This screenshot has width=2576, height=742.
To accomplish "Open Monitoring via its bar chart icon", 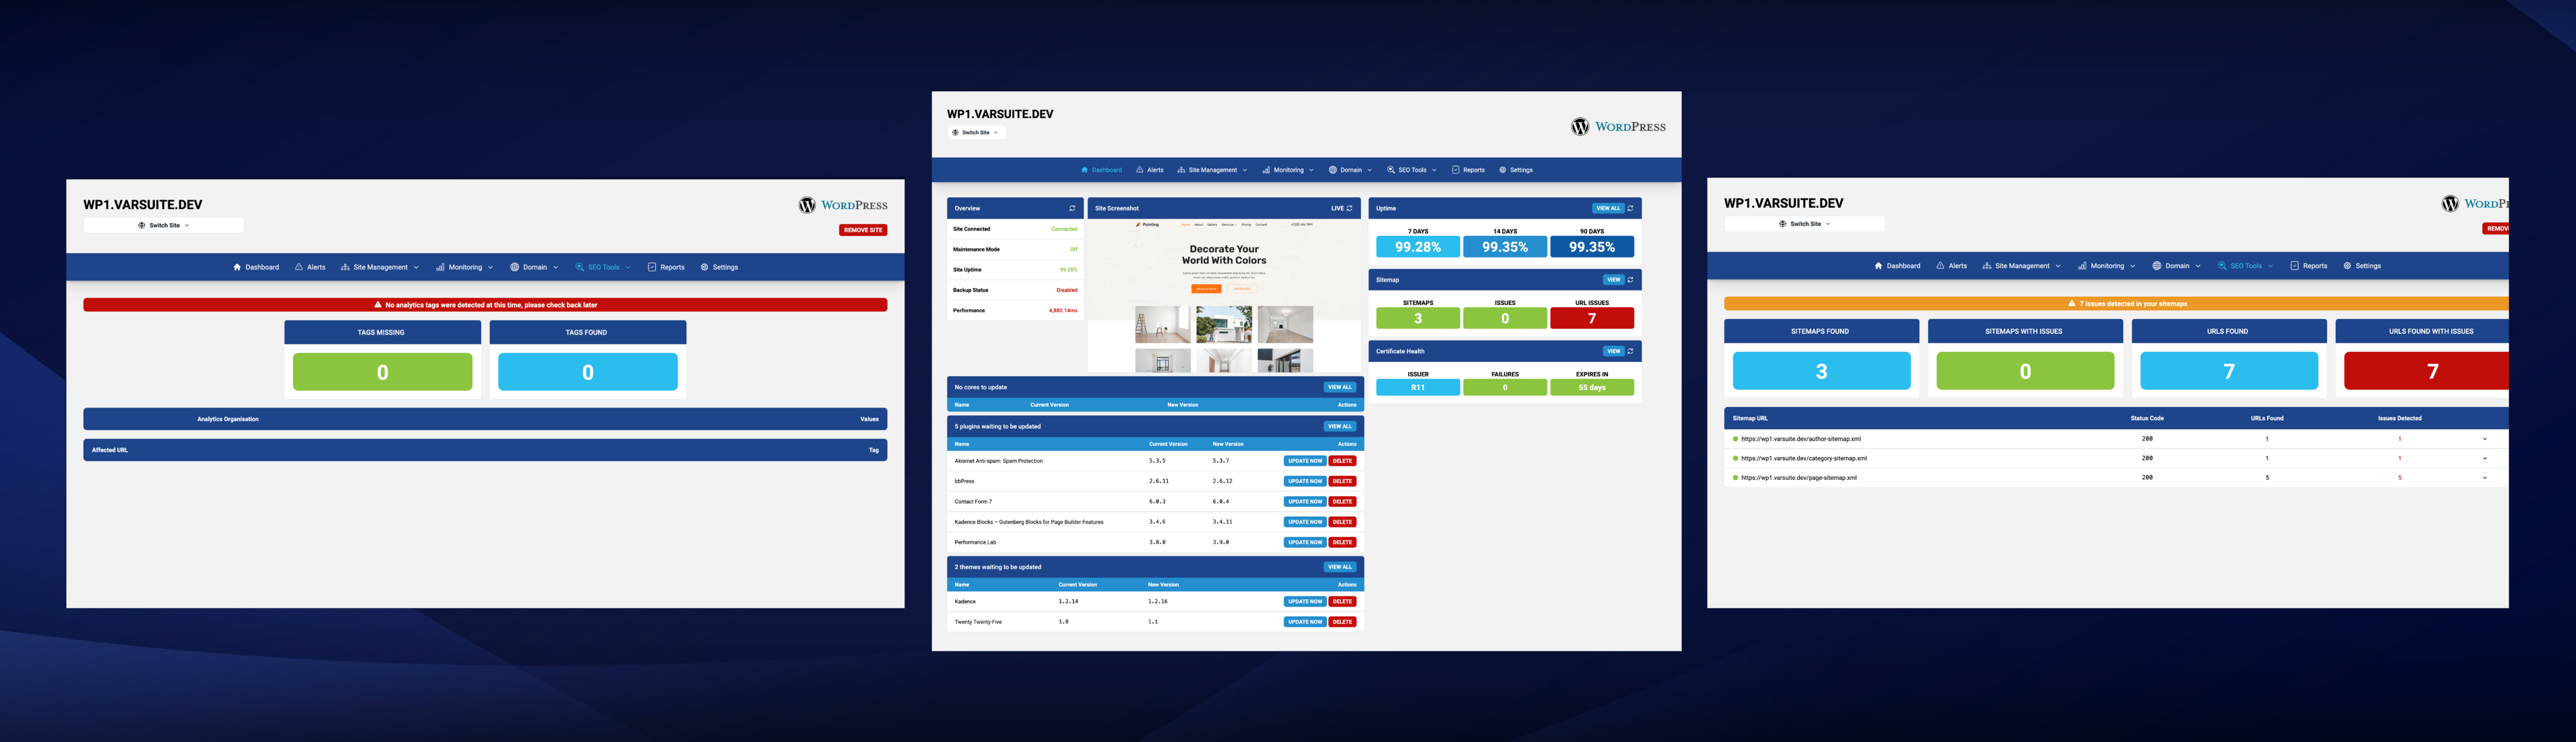I will (1266, 170).
